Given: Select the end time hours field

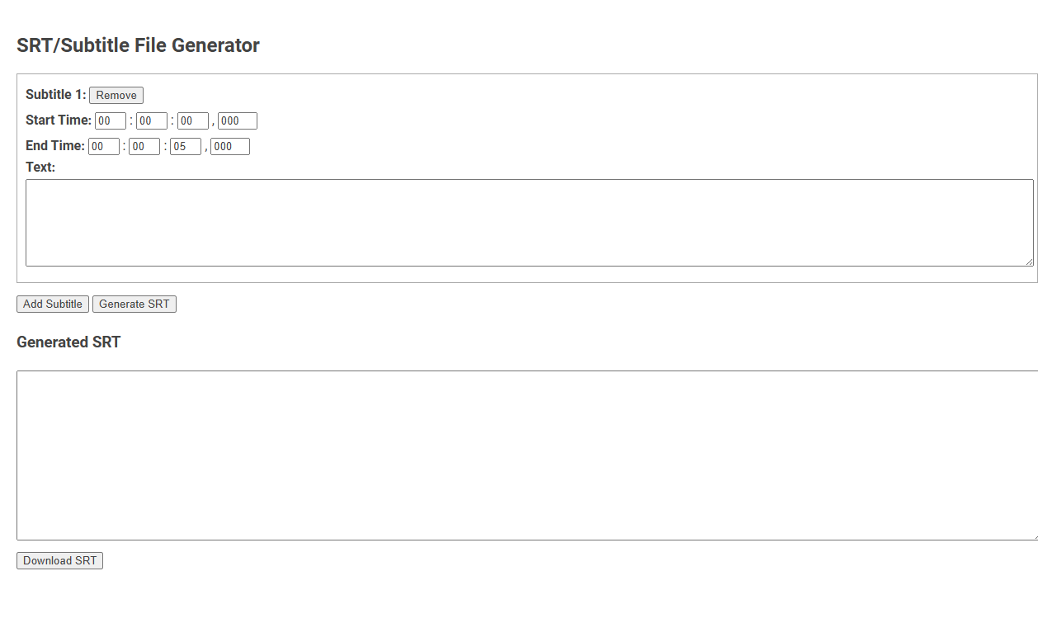Looking at the screenshot, I should pyautogui.click(x=103, y=146).
